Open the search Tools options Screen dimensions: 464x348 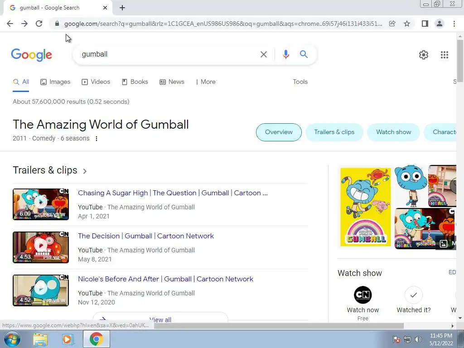(x=300, y=82)
